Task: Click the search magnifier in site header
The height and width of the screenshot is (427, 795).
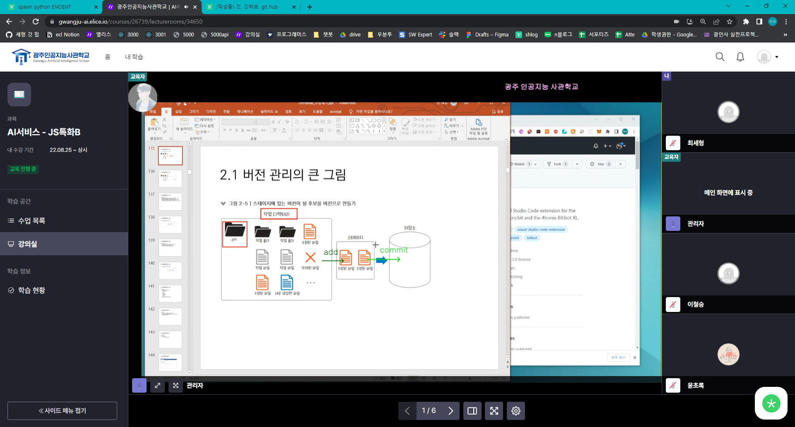Action: pos(720,57)
